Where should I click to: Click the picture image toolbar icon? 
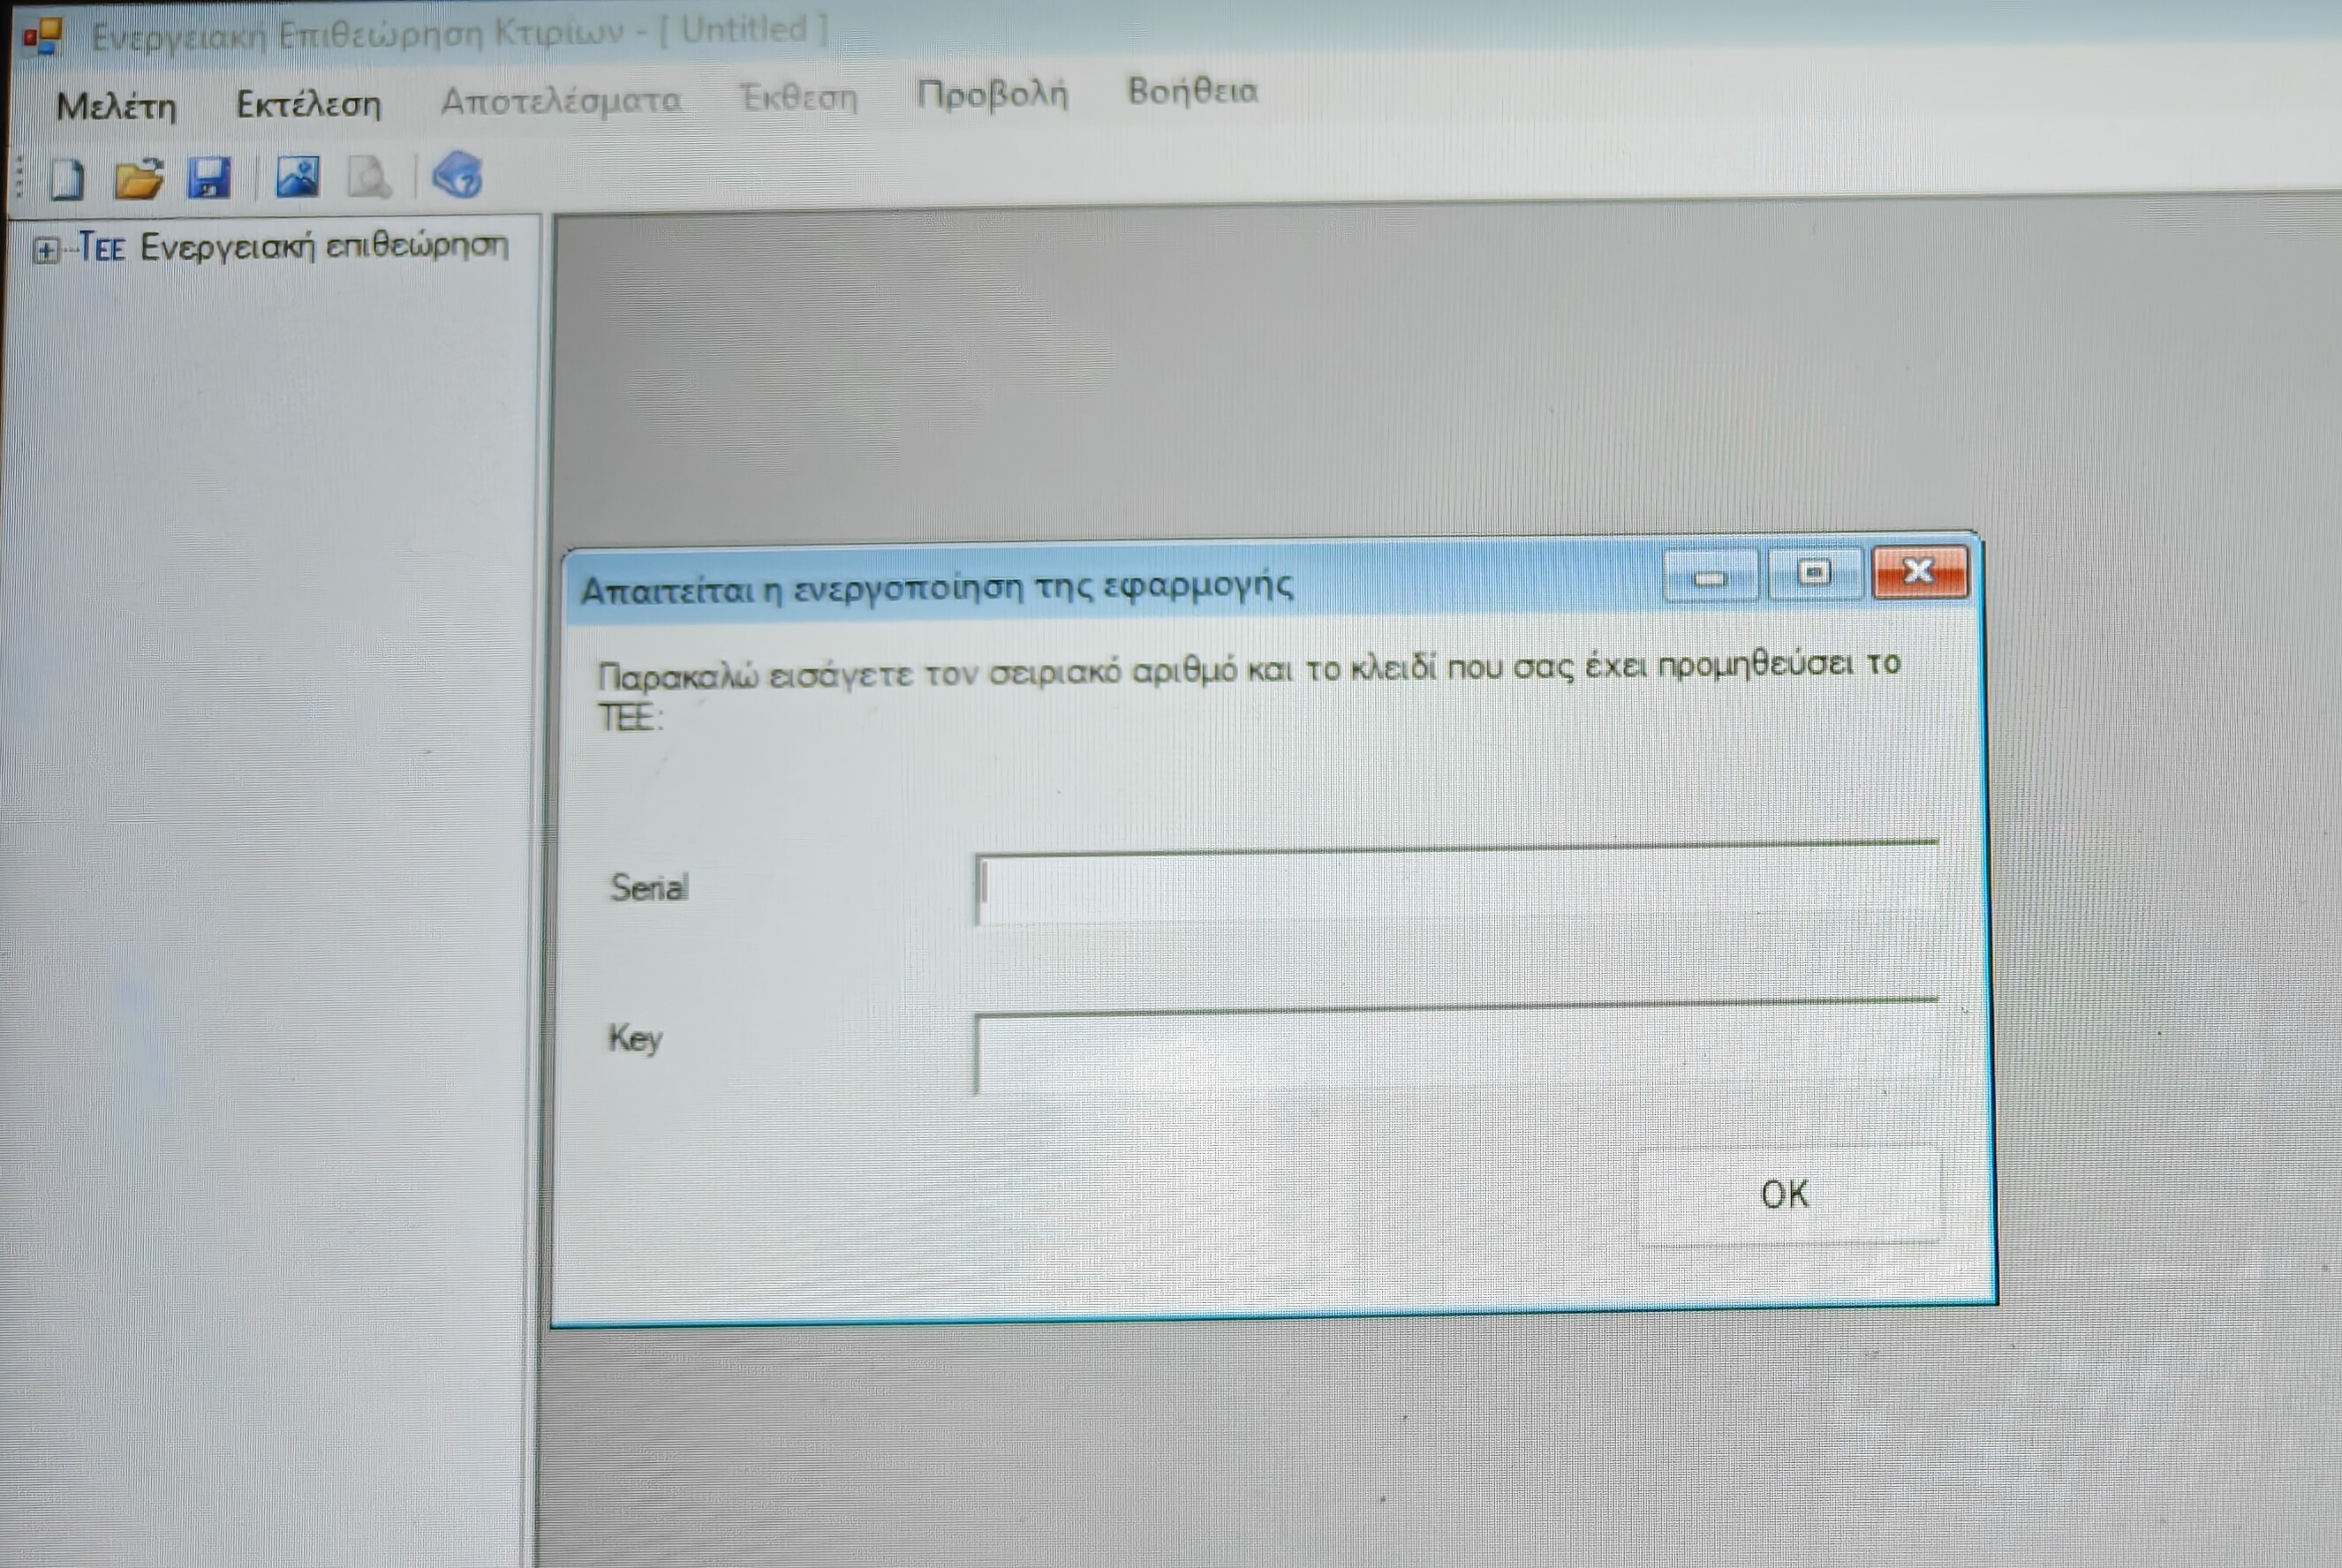click(x=297, y=177)
